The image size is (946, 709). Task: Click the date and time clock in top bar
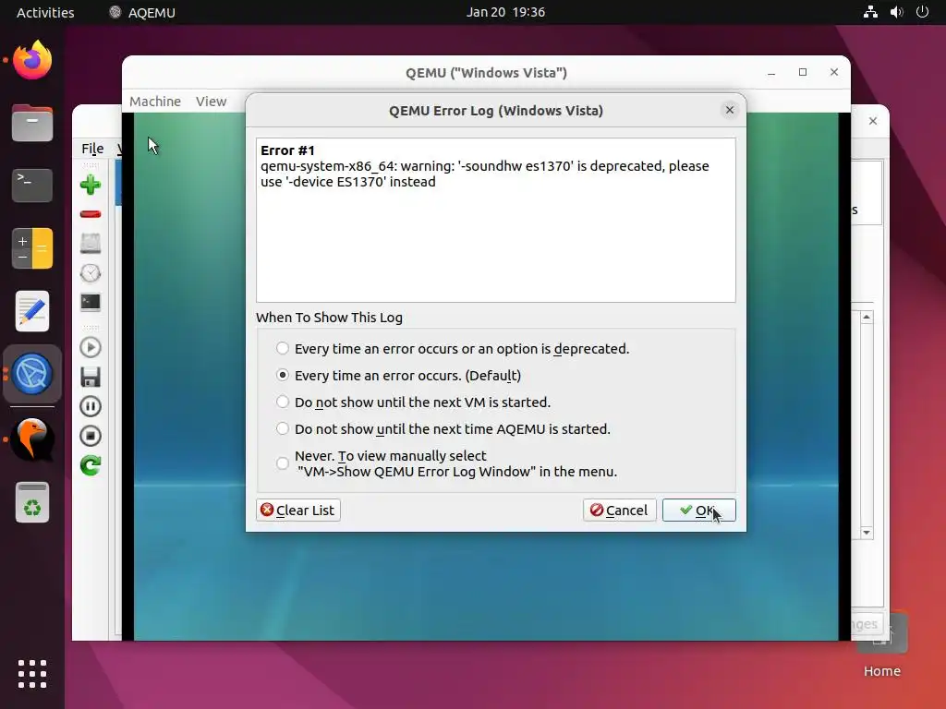coord(505,12)
